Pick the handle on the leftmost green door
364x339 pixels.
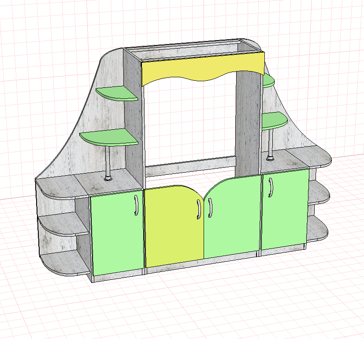click(x=136, y=205)
